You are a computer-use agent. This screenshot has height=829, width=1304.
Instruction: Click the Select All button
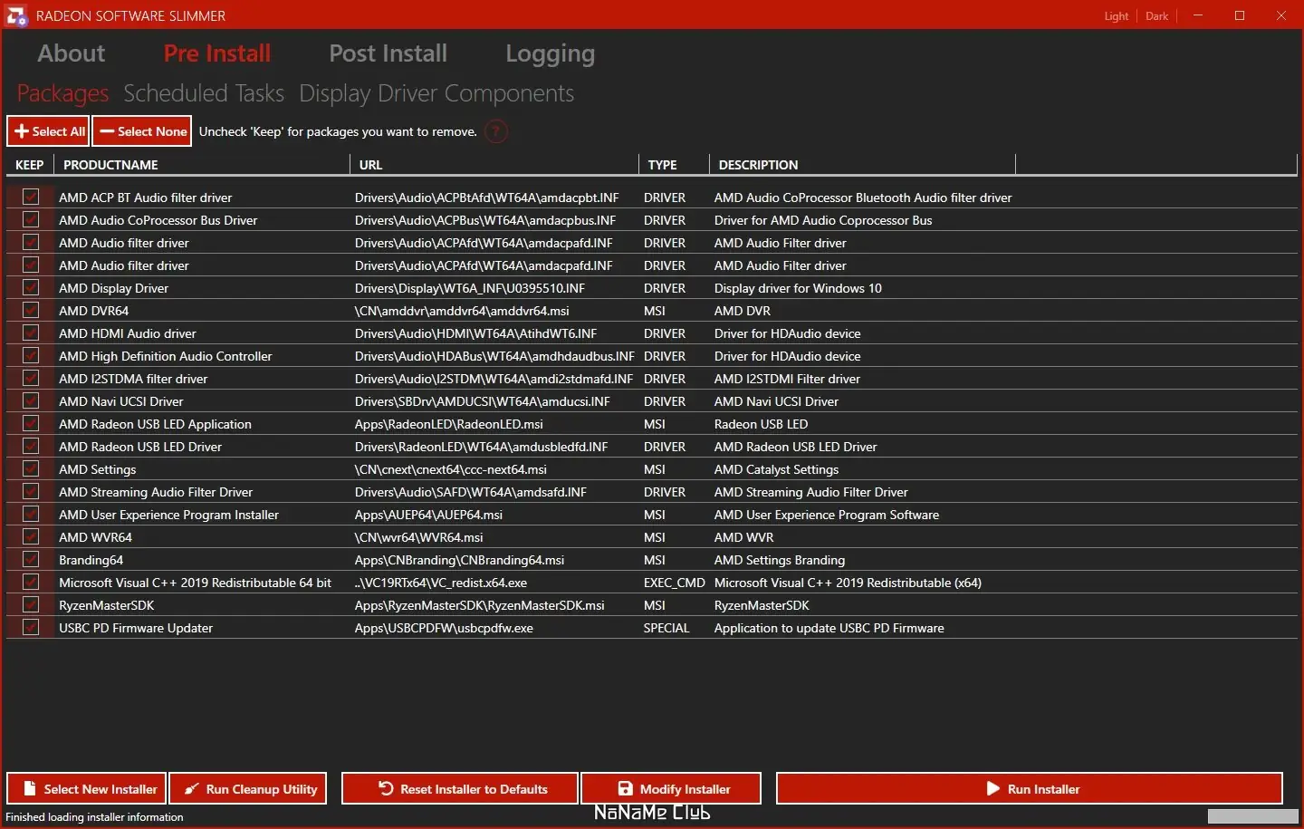(48, 131)
